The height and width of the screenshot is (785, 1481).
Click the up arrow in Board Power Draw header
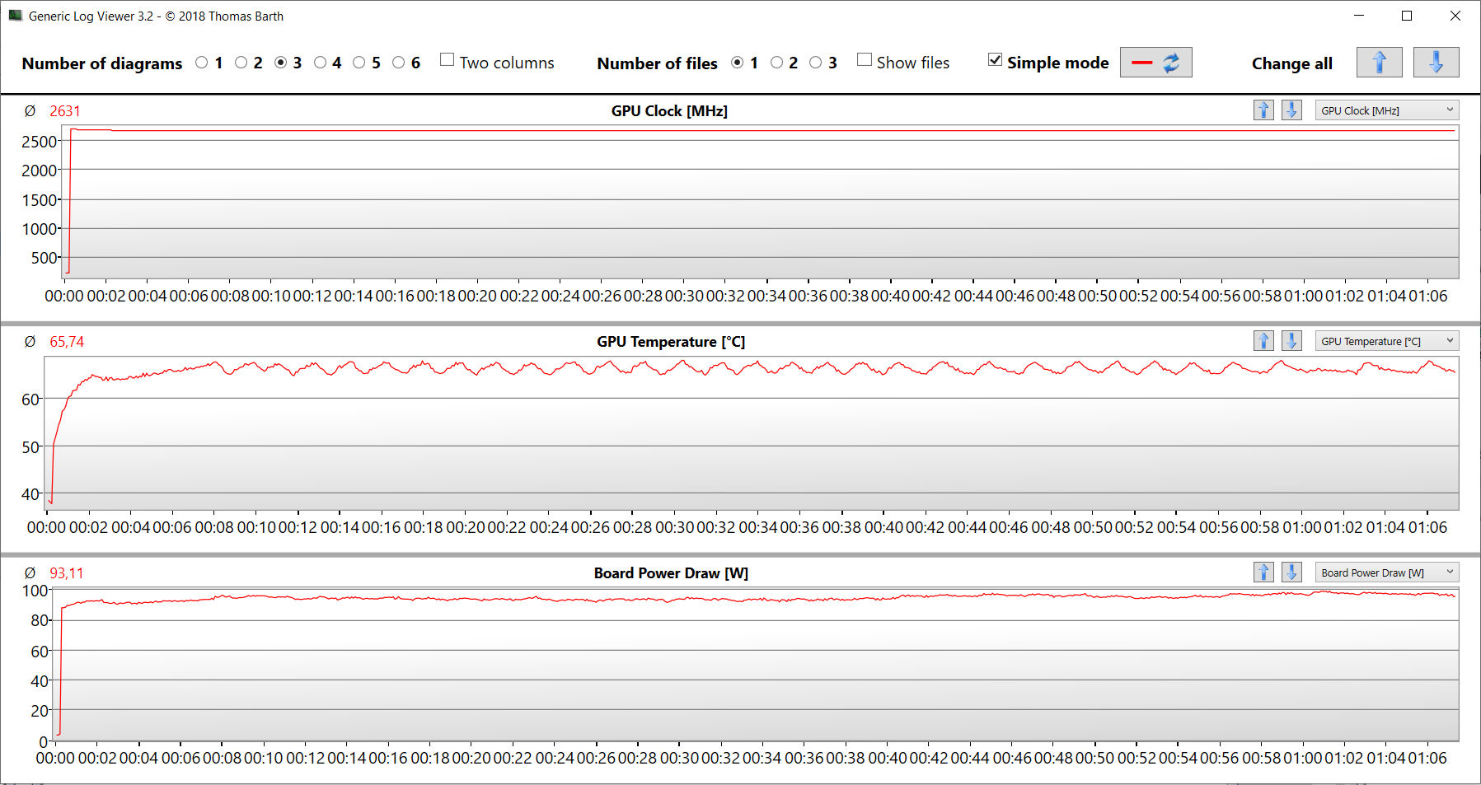point(1263,572)
